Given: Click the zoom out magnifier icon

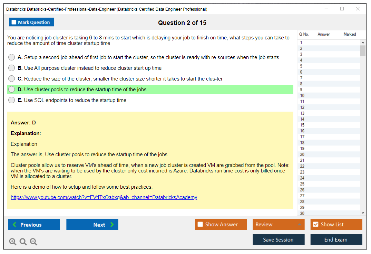Looking at the screenshot, I should tap(33, 242).
